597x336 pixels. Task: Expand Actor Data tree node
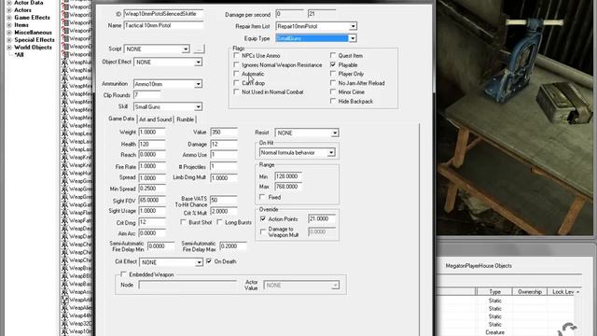point(9,3)
